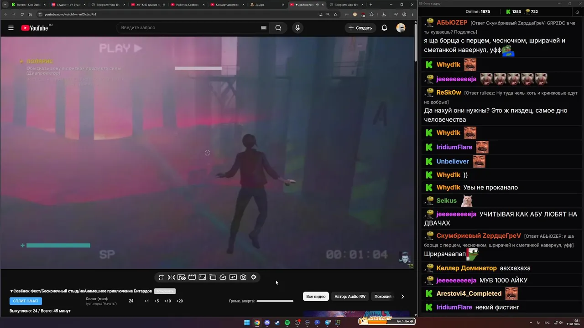The image size is (584, 328).
Task: Click the fit-to-window frame icon below player
Action: click(202, 277)
